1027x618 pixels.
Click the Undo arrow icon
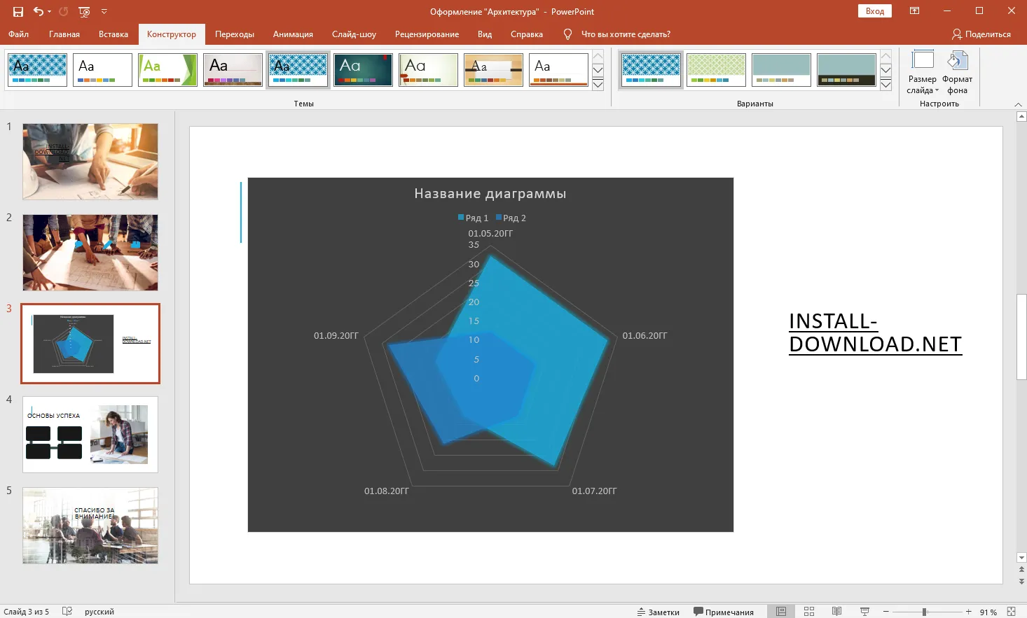pyautogui.click(x=39, y=12)
